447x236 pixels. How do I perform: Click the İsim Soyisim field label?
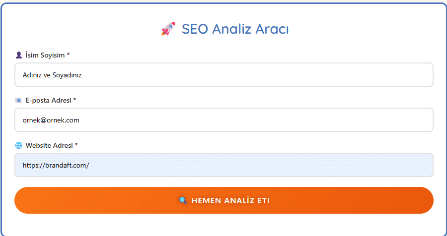[45, 55]
